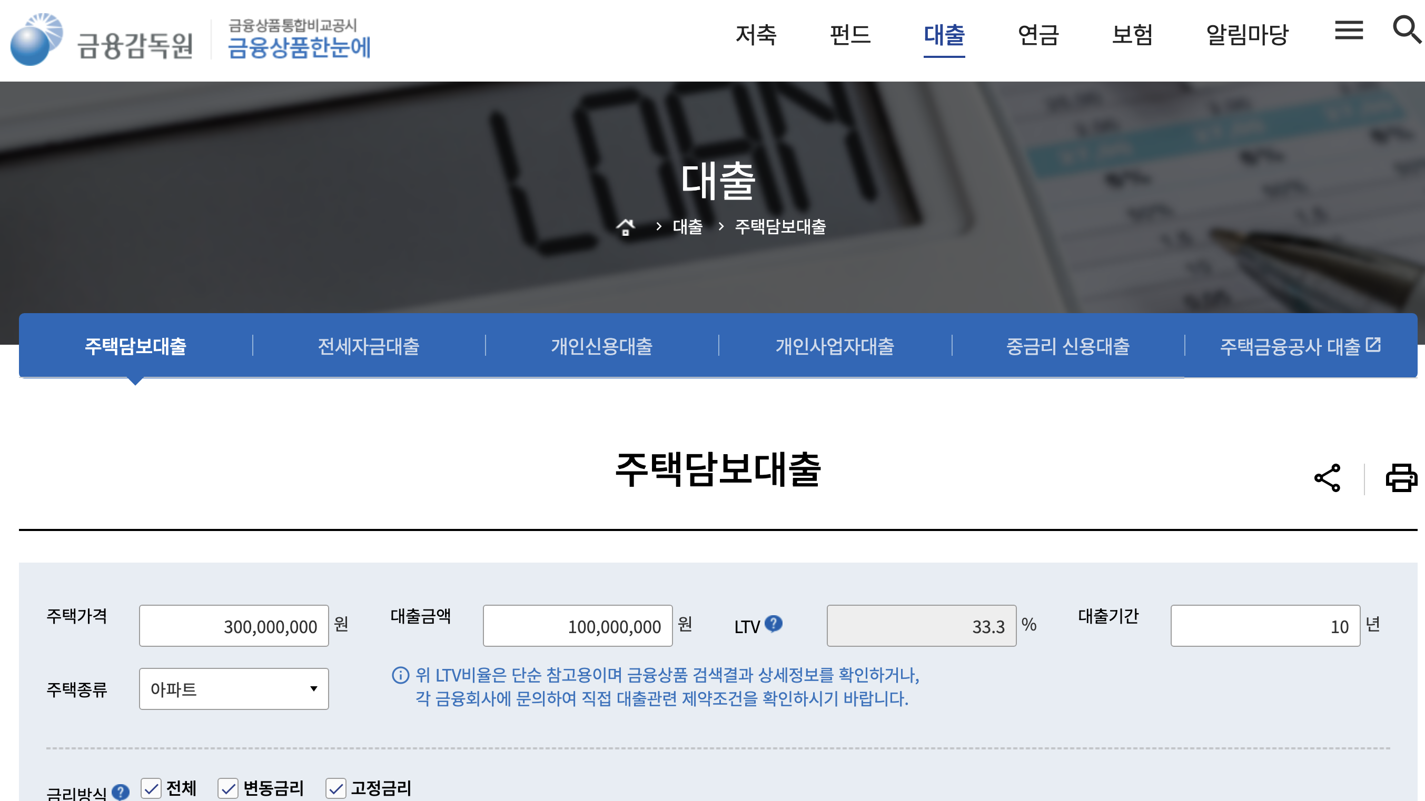
Task: Click the 대출 breadcrumb link
Action: 687,227
